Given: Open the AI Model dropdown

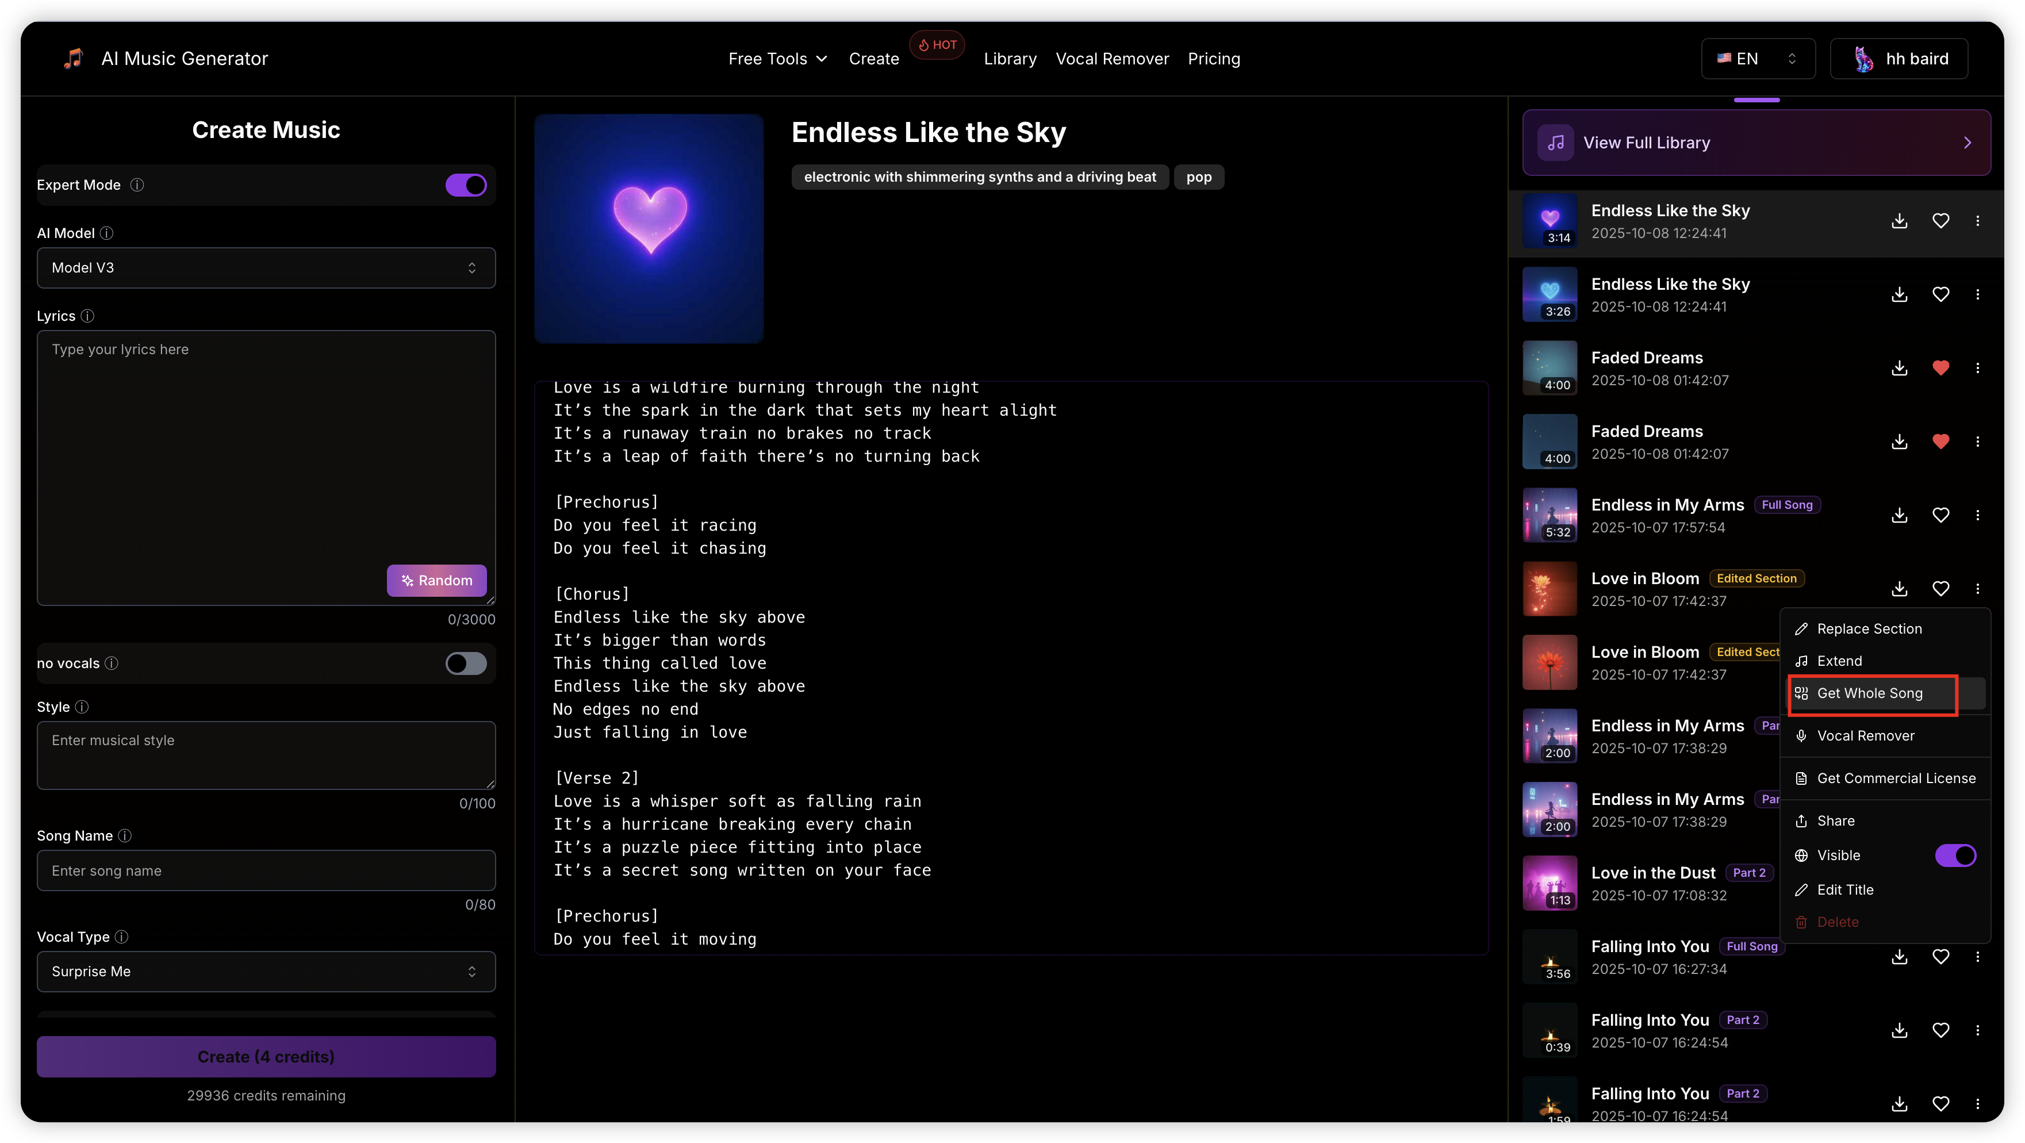Looking at the screenshot, I should coord(266,268).
